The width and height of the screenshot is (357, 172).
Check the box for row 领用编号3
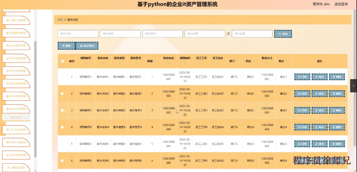[x=62, y=110]
